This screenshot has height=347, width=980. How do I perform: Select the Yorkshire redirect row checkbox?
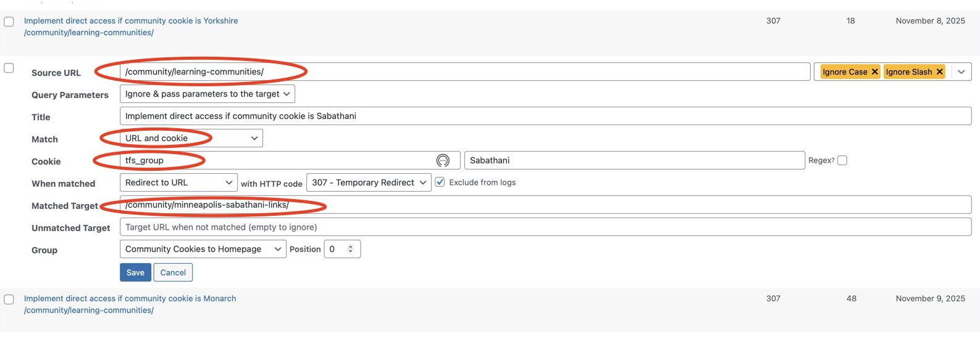tap(9, 22)
